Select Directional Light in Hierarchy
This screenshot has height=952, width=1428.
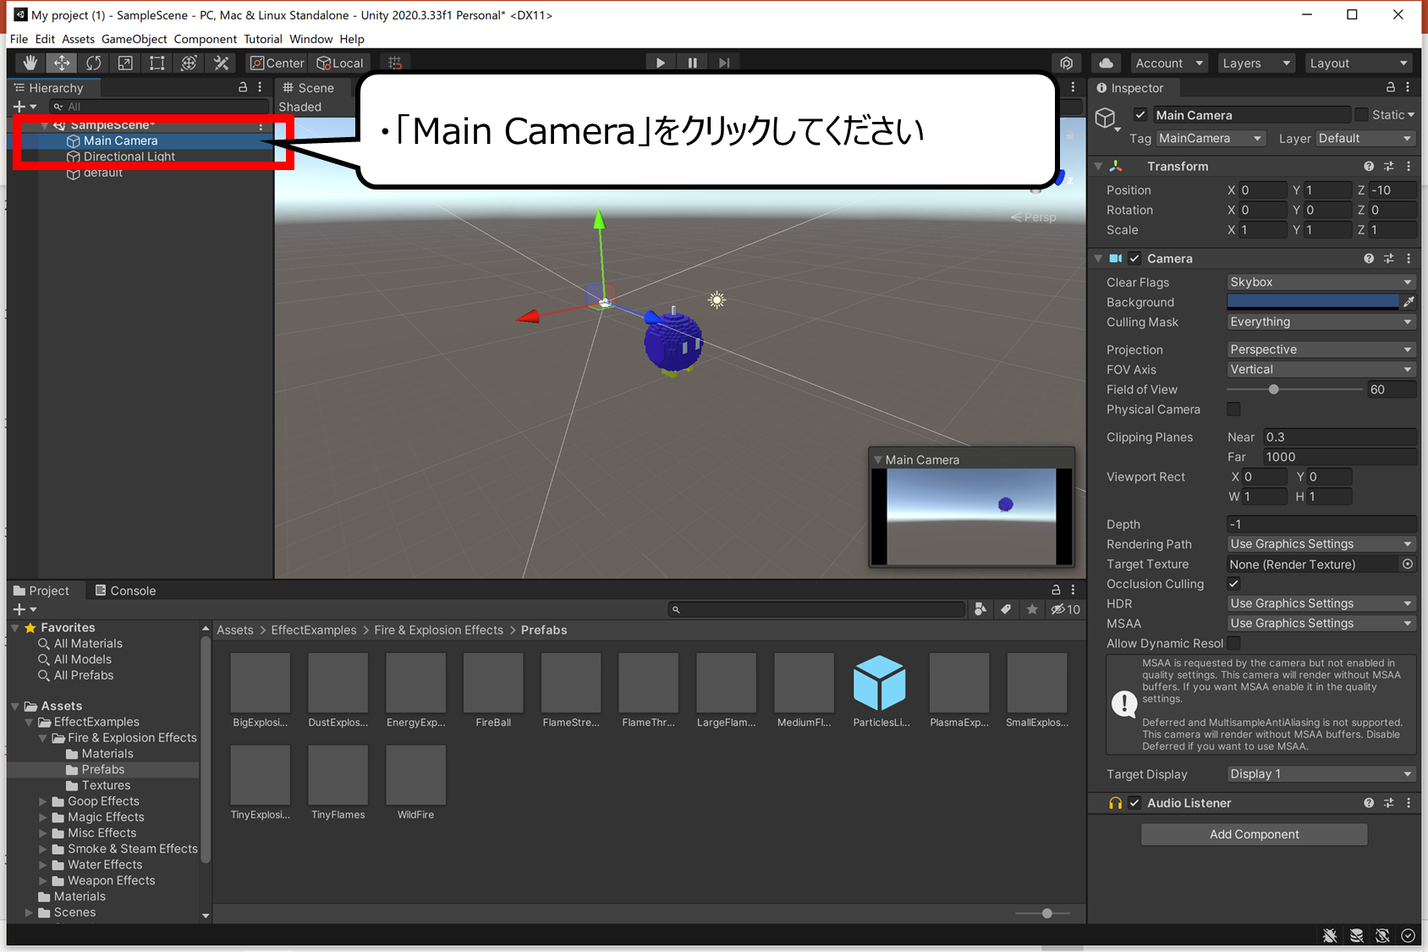coord(129,157)
